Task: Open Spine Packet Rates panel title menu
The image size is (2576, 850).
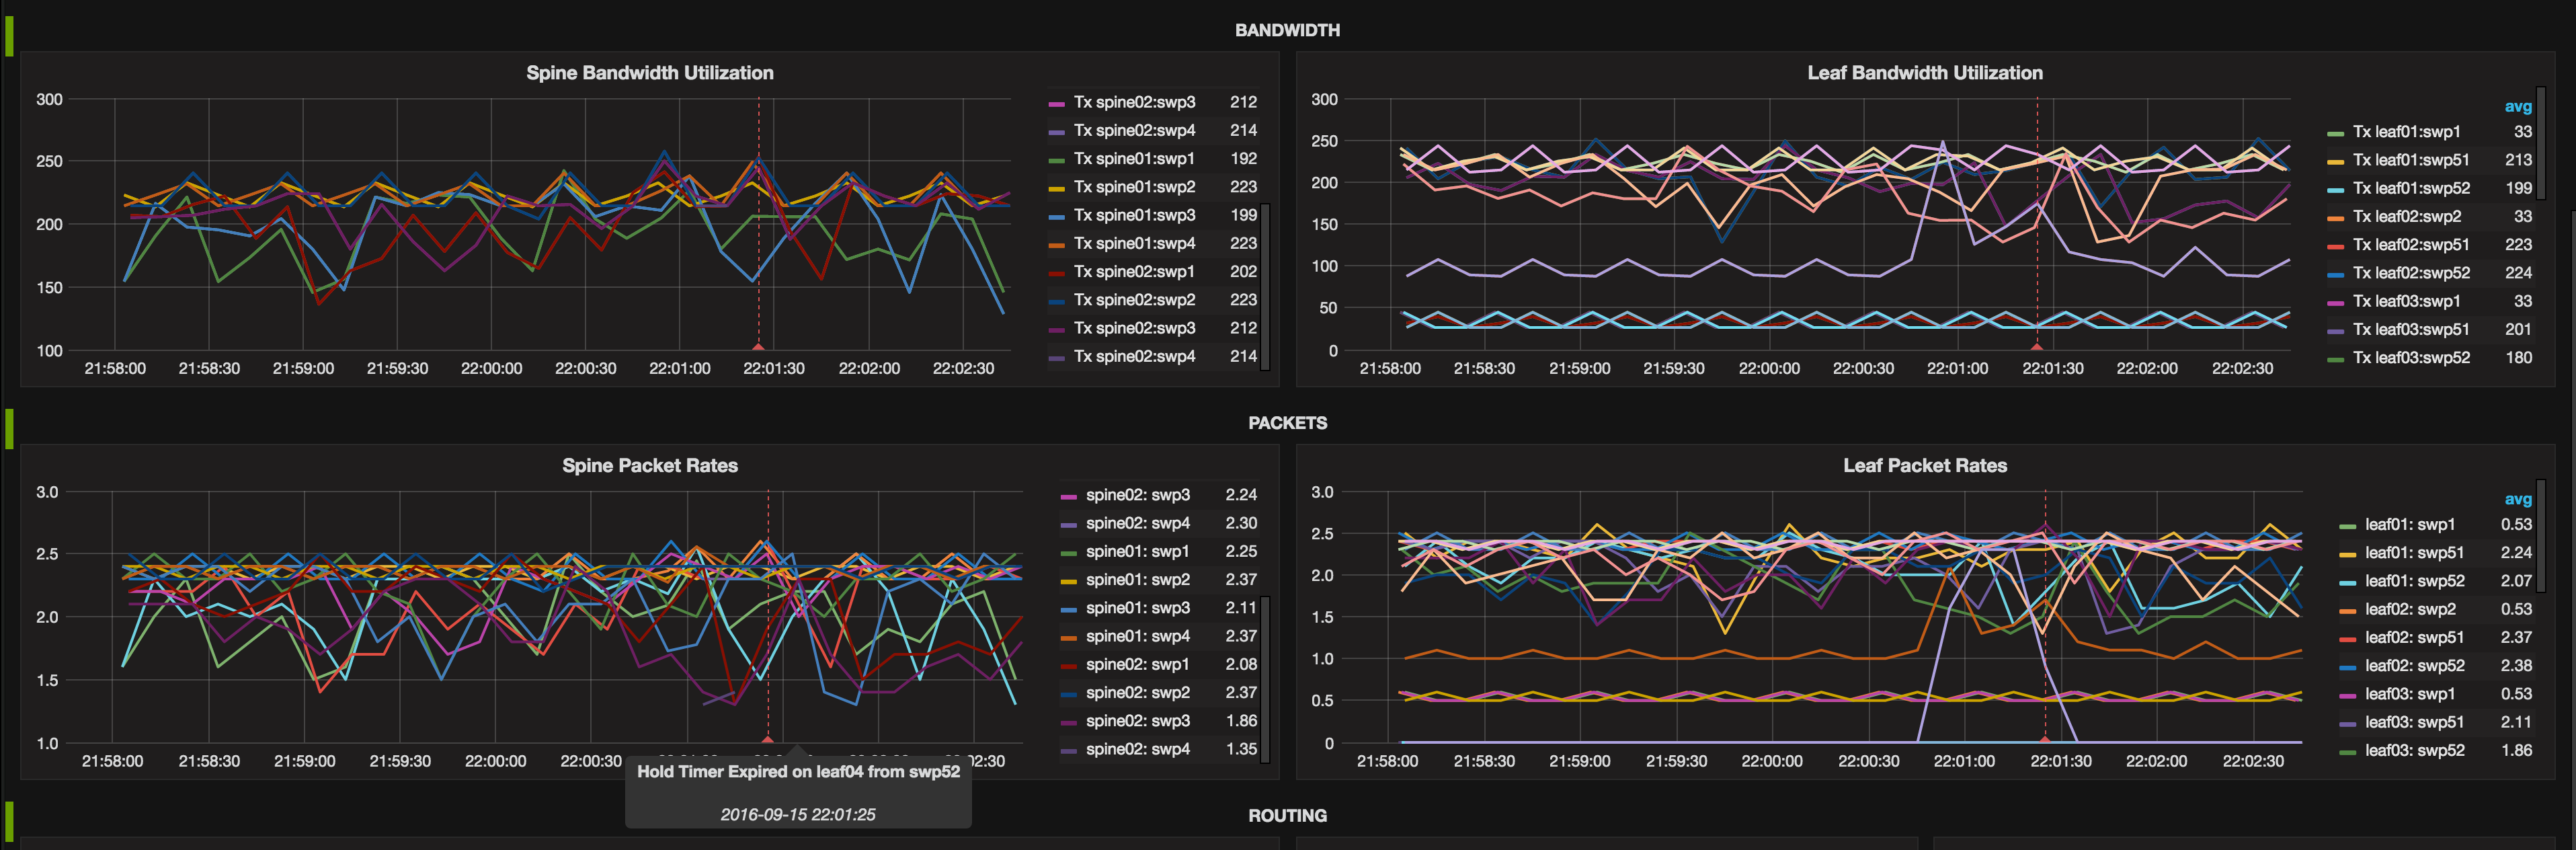Action: (649, 466)
